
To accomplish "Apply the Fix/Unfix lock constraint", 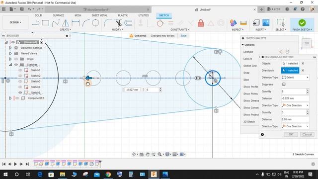I will (x=201, y=23).
